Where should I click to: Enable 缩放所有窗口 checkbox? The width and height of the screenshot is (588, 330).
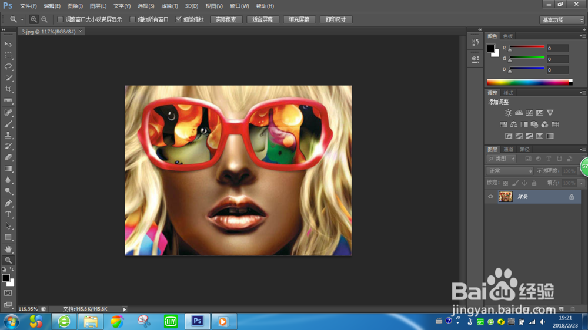[x=132, y=19]
